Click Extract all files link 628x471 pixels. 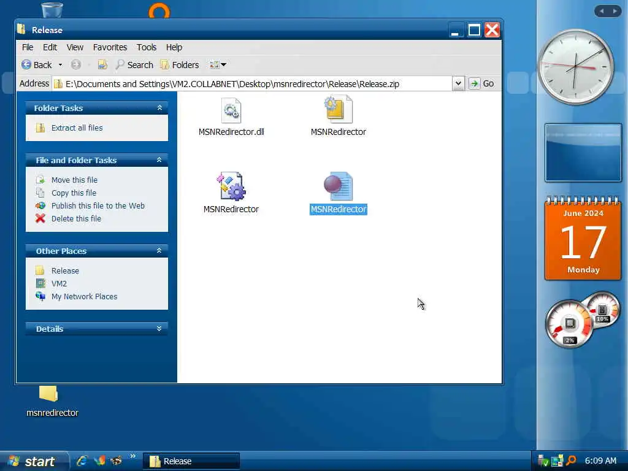[77, 128]
